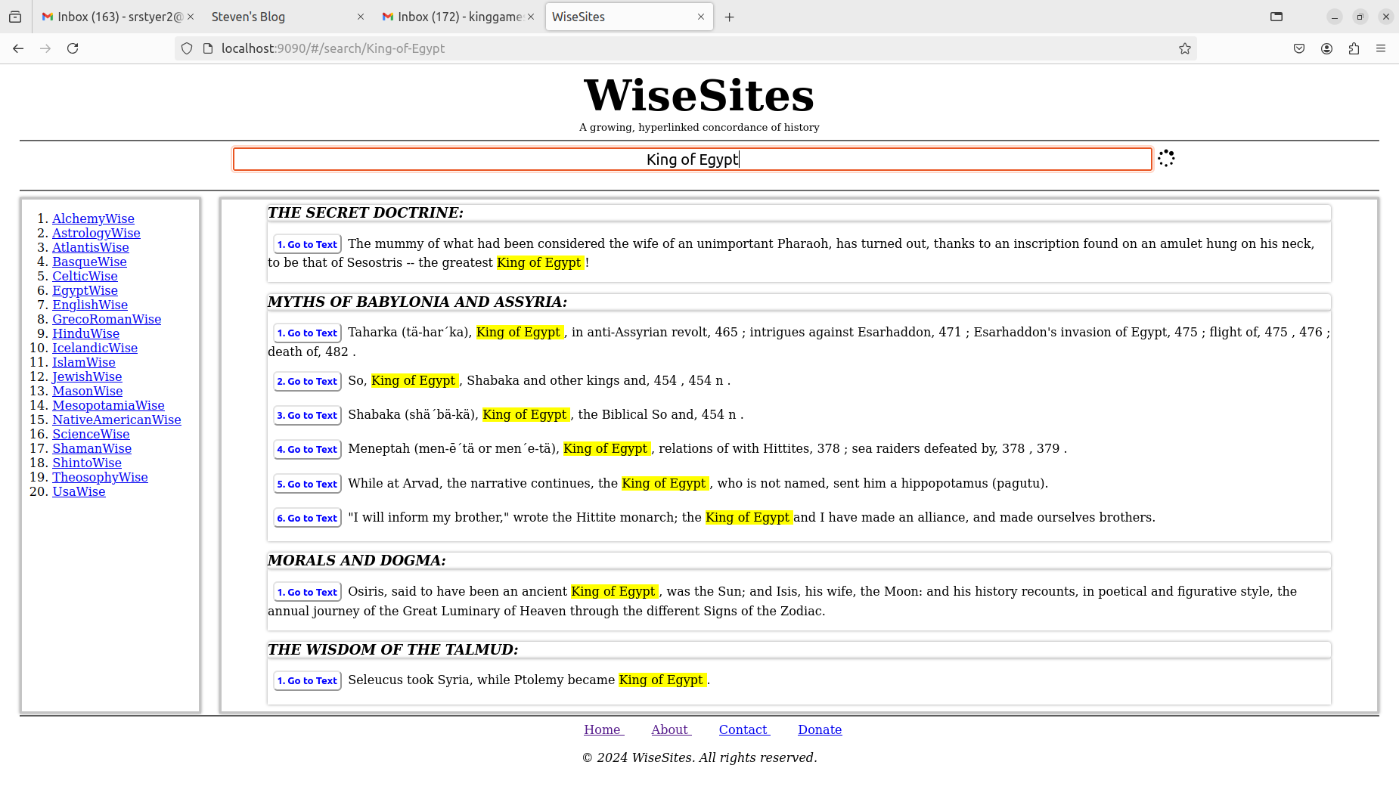Open the Firefox extensions puzzle icon
This screenshot has width=1399, height=796.
(1354, 48)
